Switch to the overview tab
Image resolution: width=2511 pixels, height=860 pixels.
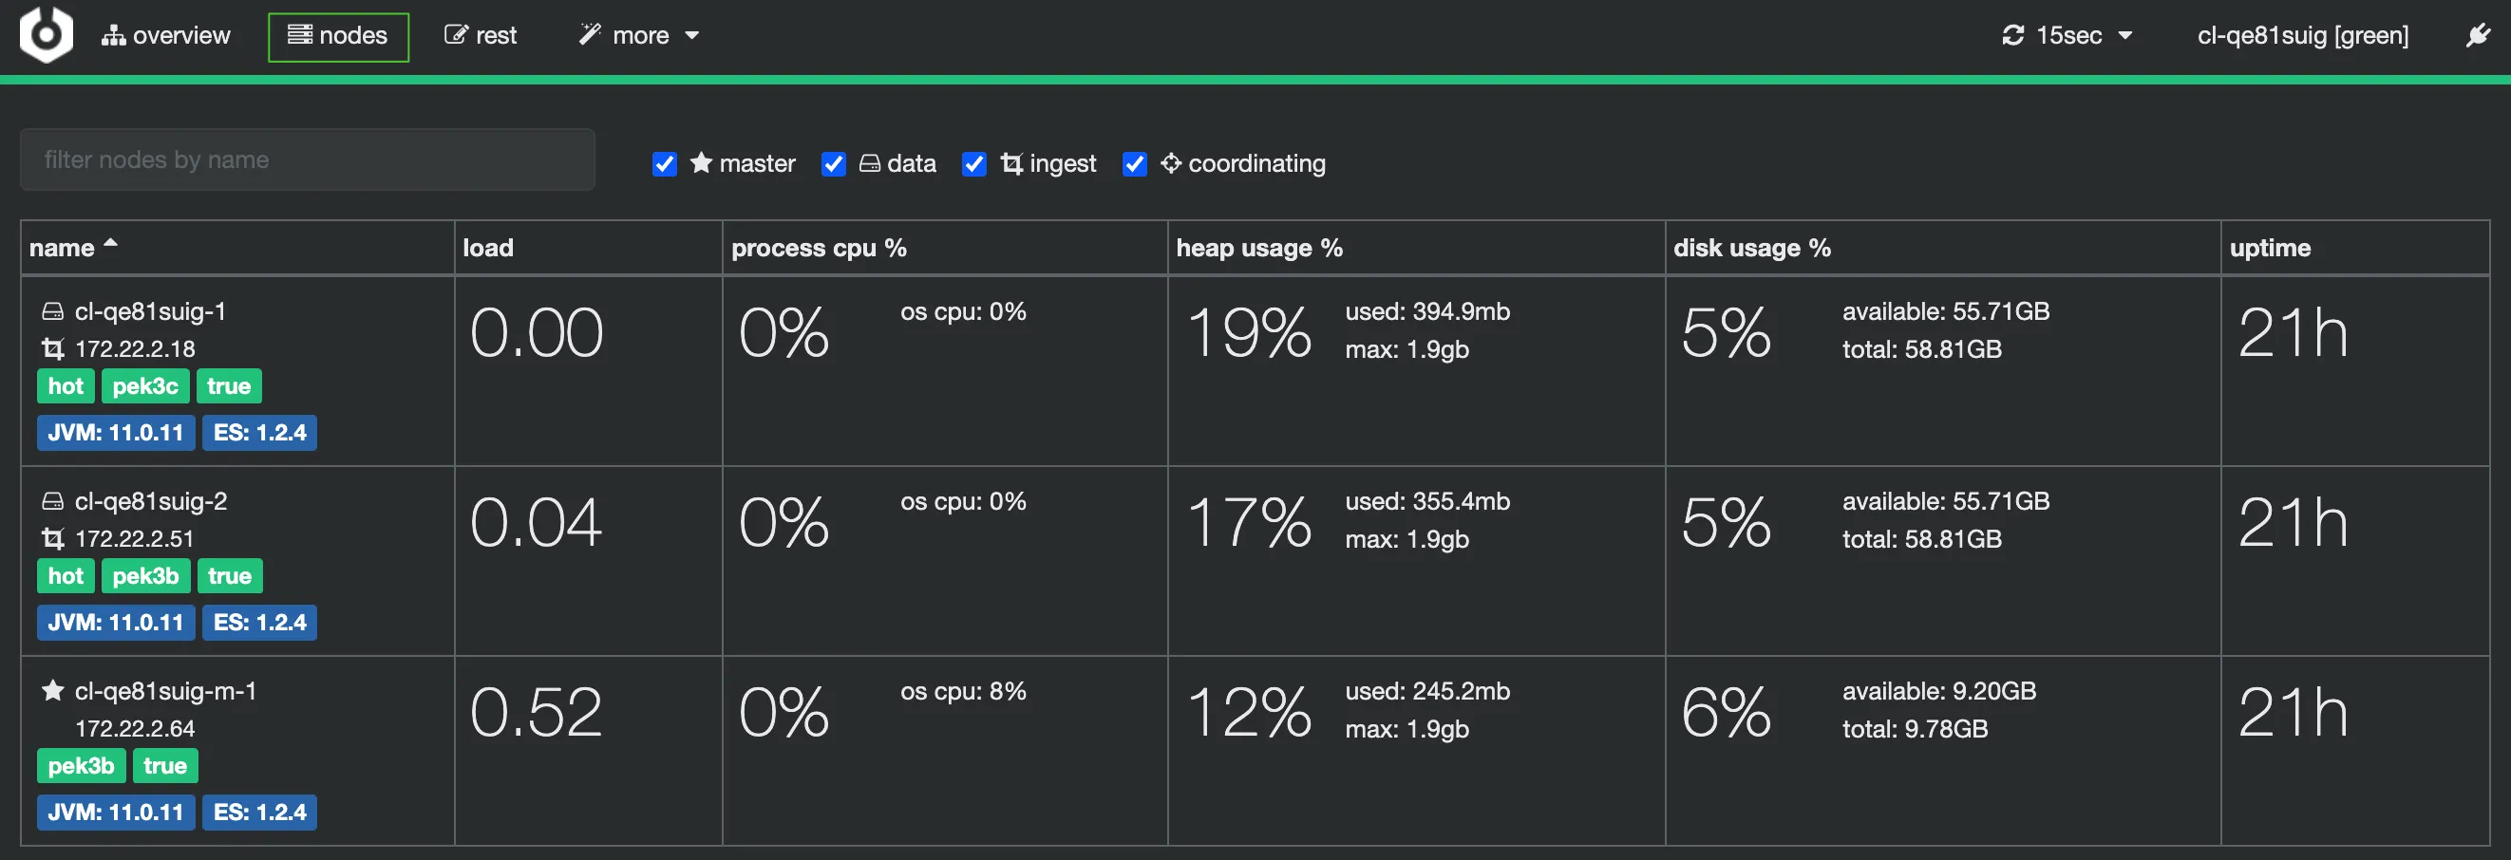(x=165, y=36)
